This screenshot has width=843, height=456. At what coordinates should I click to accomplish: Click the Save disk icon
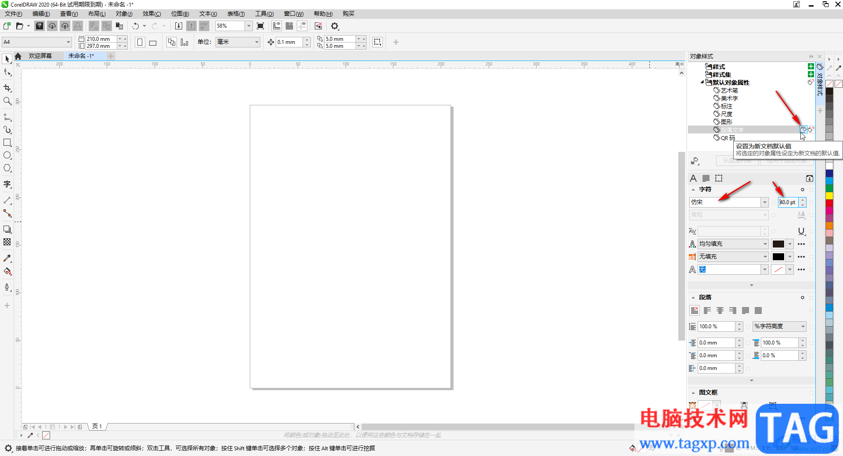(40, 26)
